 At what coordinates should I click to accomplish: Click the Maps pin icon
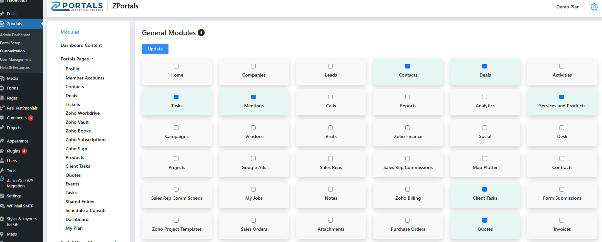click(x=2, y=234)
